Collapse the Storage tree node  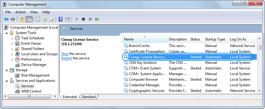pos(6,70)
